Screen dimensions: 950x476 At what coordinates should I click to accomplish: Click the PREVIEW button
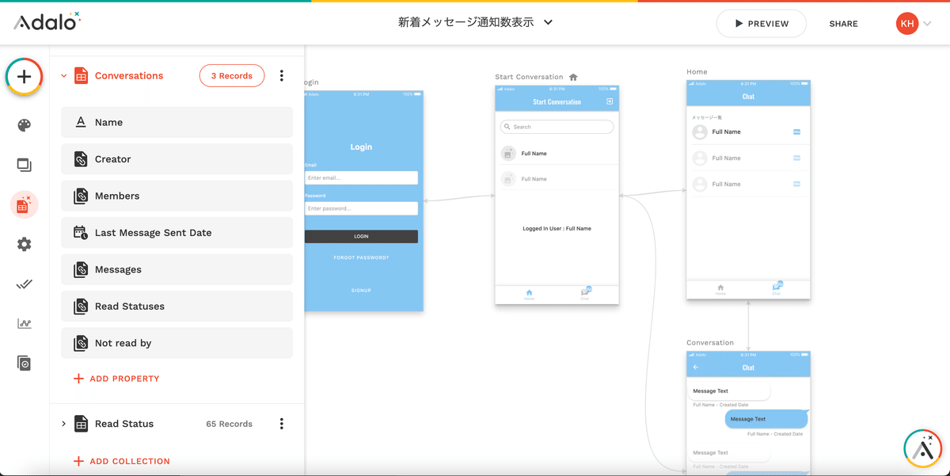[x=761, y=24]
